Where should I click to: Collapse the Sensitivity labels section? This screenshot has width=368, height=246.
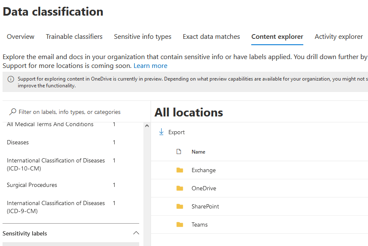coord(136,233)
